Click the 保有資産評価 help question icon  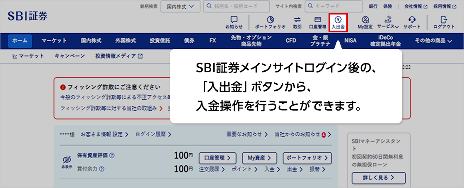(112, 156)
